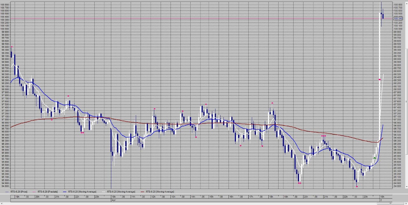The height and width of the screenshot is (205, 408).
Task: Click the RTS-6.20 [Fractals] legend entry
Action: click(x=46, y=192)
